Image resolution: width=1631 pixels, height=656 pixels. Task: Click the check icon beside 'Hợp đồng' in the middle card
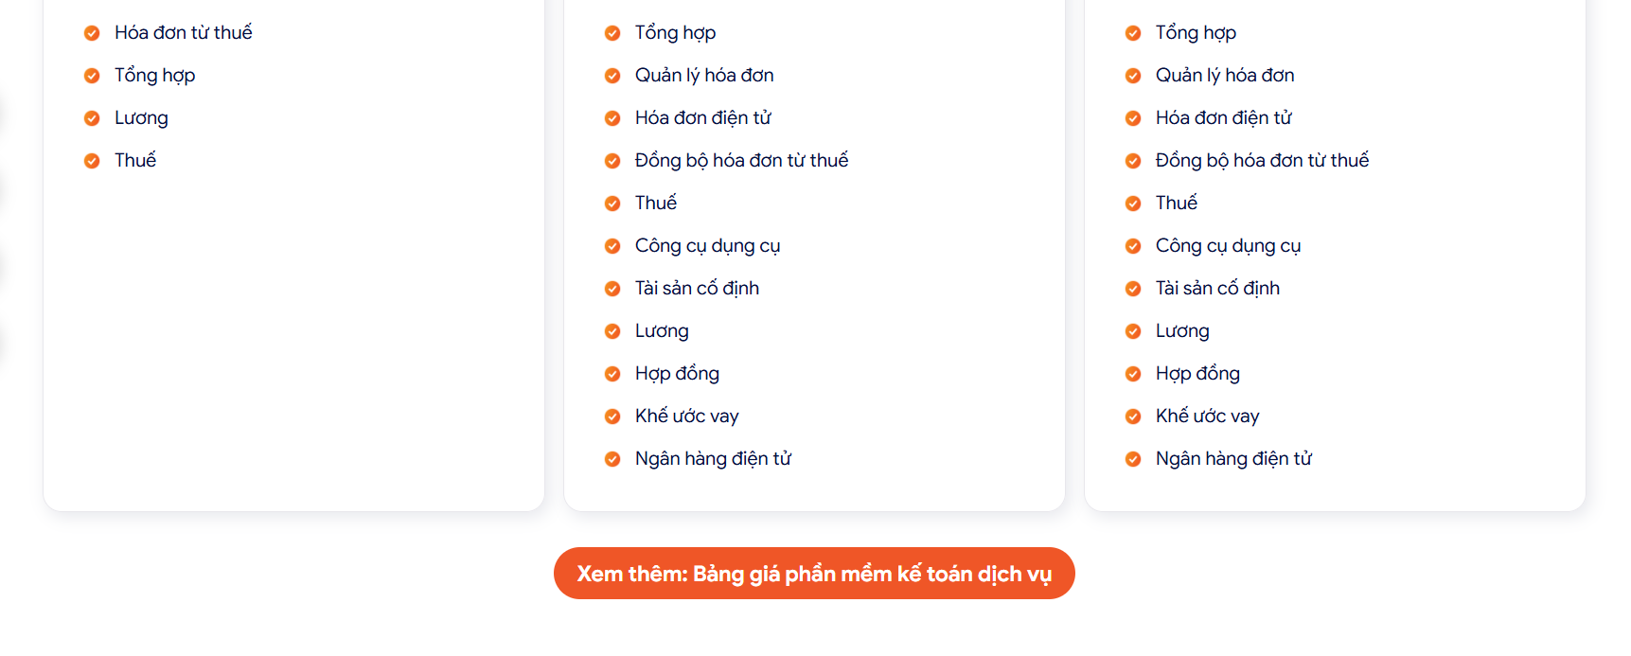point(612,374)
